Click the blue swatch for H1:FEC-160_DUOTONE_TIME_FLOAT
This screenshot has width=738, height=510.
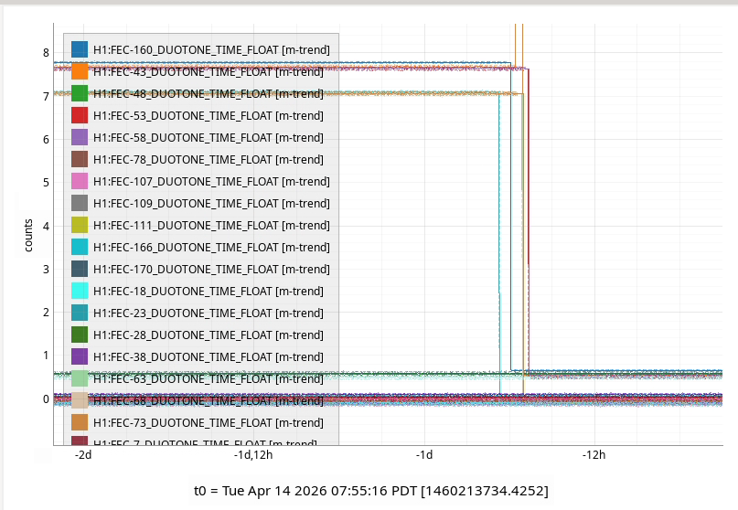[x=80, y=49]
